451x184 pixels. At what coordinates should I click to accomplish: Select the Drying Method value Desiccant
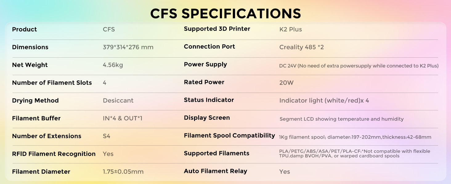pos(118,101)
